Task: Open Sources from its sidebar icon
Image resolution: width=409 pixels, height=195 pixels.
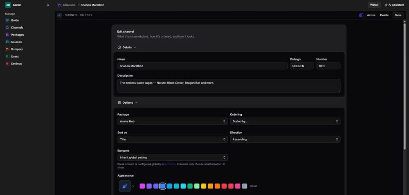Action: coord(7,42)
